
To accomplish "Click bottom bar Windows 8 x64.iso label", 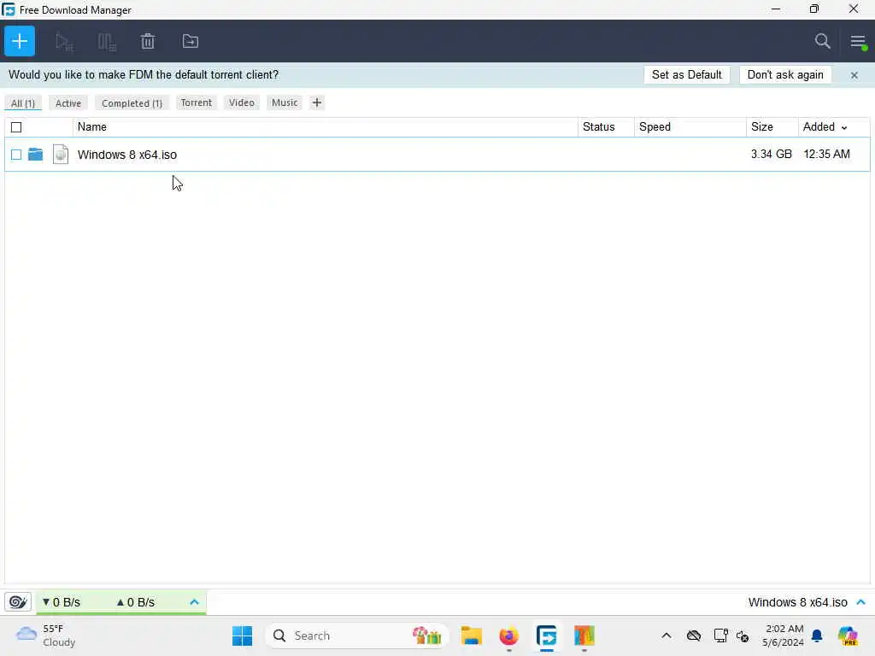I will point(797,602).
